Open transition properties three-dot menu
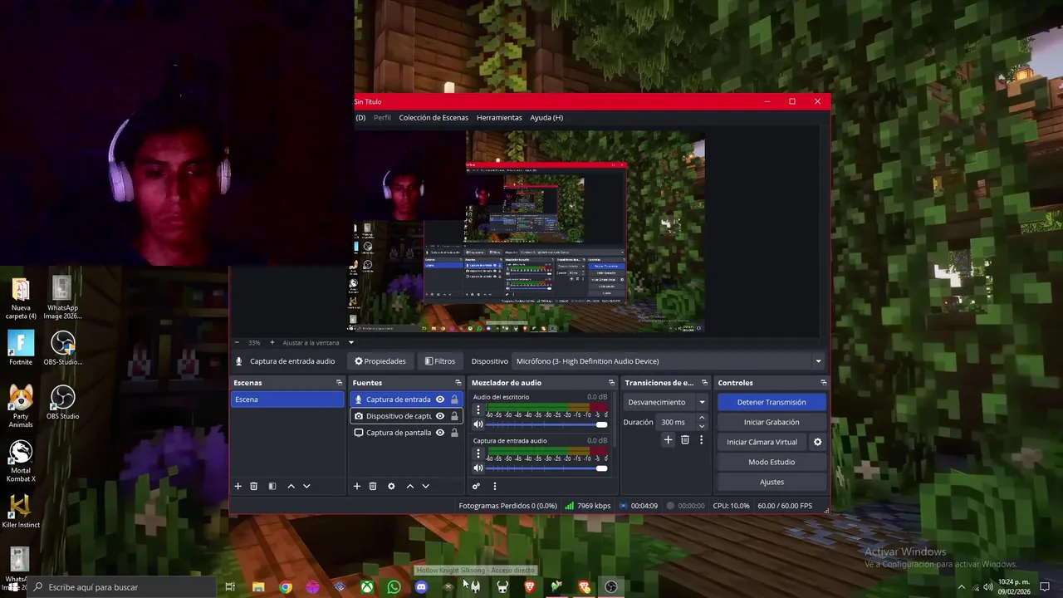Image resolution: width=1063 pixels, height=598 pixels. (701, 439)
